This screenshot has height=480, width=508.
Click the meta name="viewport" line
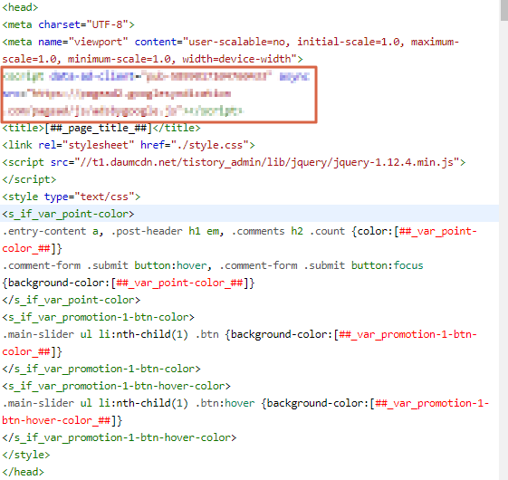[x=230, y=42]
